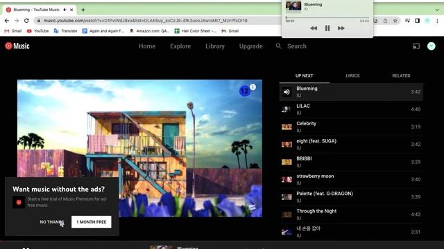Open the Amazon.com bookmark
The height and width of the screenshot is (249, 444).
point(149,31)
